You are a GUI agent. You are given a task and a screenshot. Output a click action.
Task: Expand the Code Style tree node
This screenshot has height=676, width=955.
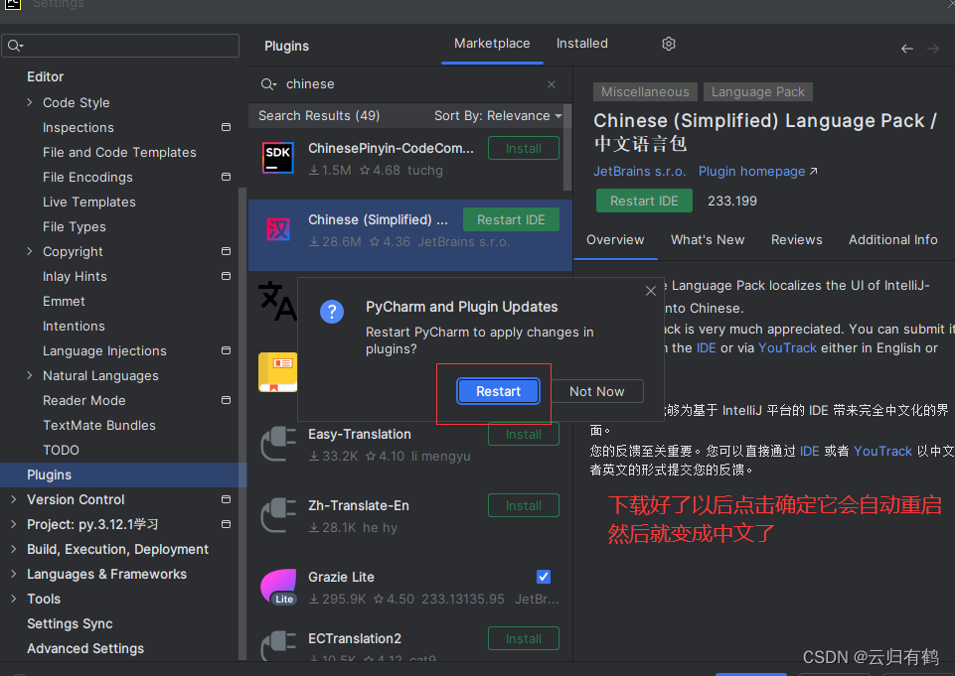29,102
